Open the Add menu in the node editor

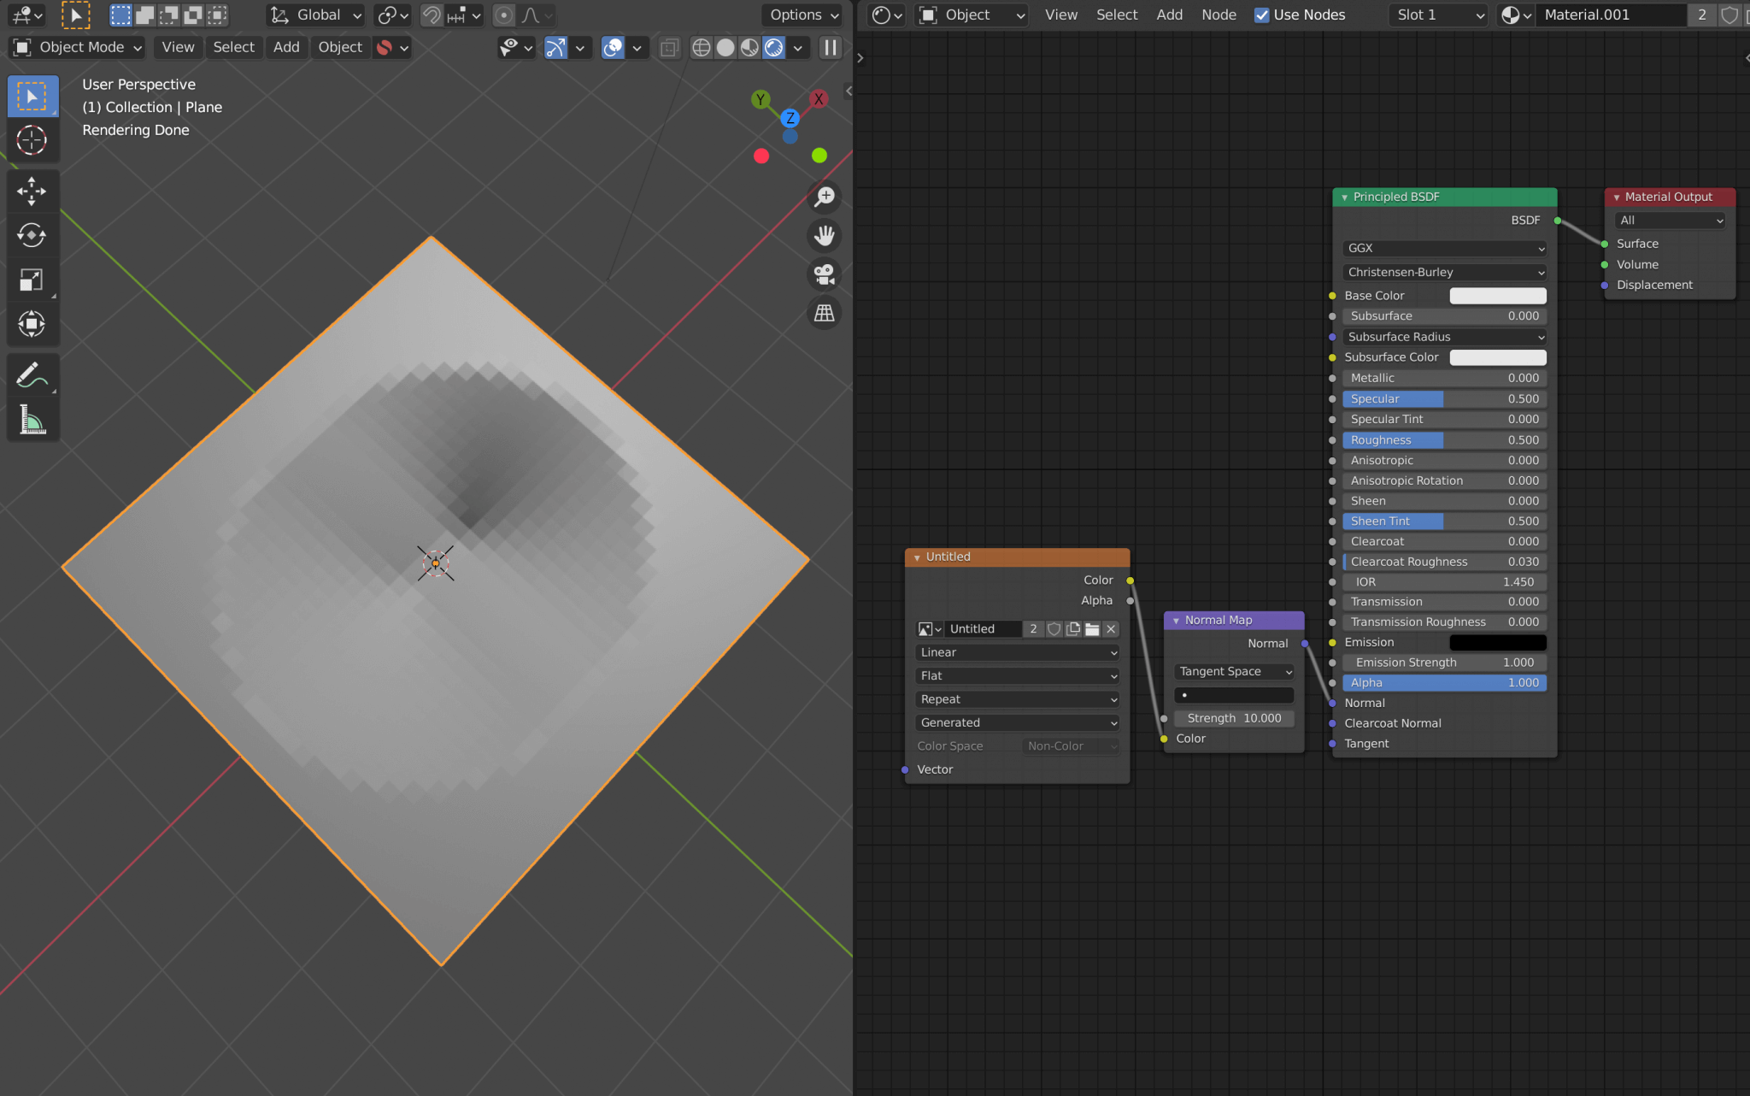point(1169,15)
